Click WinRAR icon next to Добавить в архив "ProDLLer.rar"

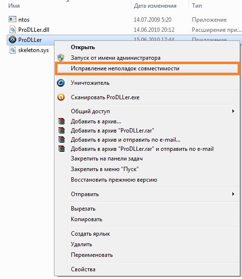(x=61, y=130)
